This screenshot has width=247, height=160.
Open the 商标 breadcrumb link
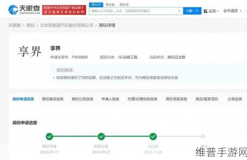click(30, 25)
